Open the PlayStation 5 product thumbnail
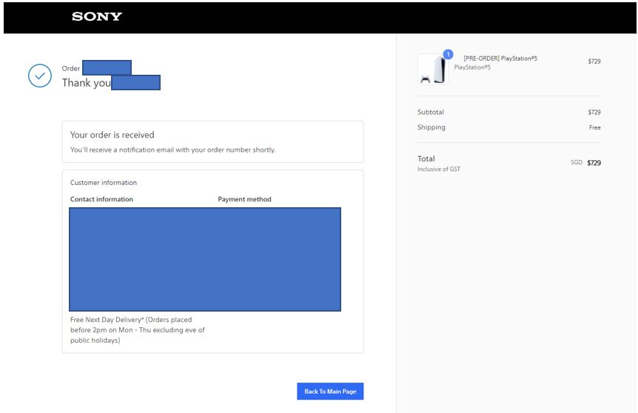The width and height of the screenshot is (638, 413). (433, 69)
